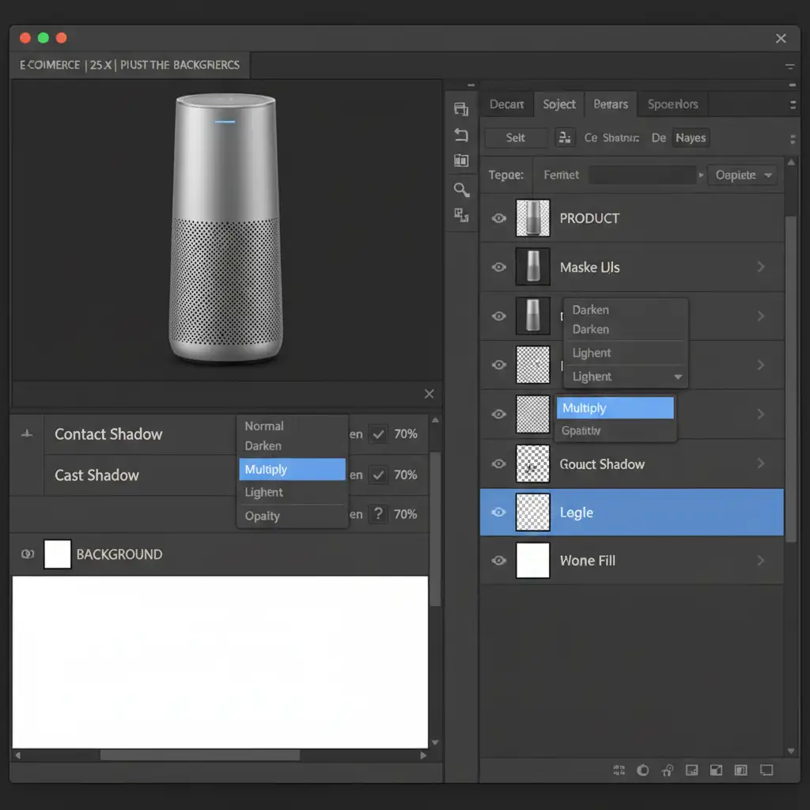Screen dimensions: 810x810
Task: Toggle the Cast Shadow checkbox
Action: pos(379,475)
